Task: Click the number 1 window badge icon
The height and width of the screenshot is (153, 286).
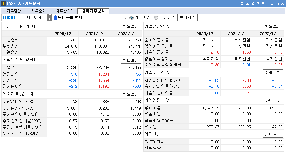Action: (x=3, y=4)
